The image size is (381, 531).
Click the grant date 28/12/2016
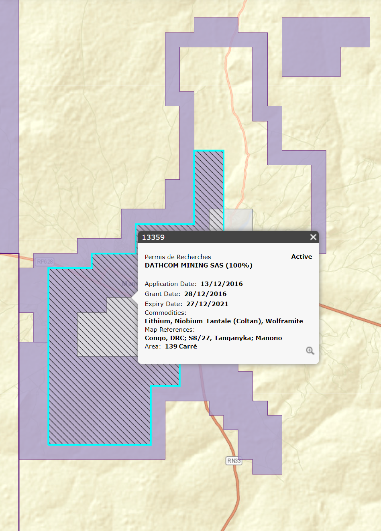click(x=205, y=294)
